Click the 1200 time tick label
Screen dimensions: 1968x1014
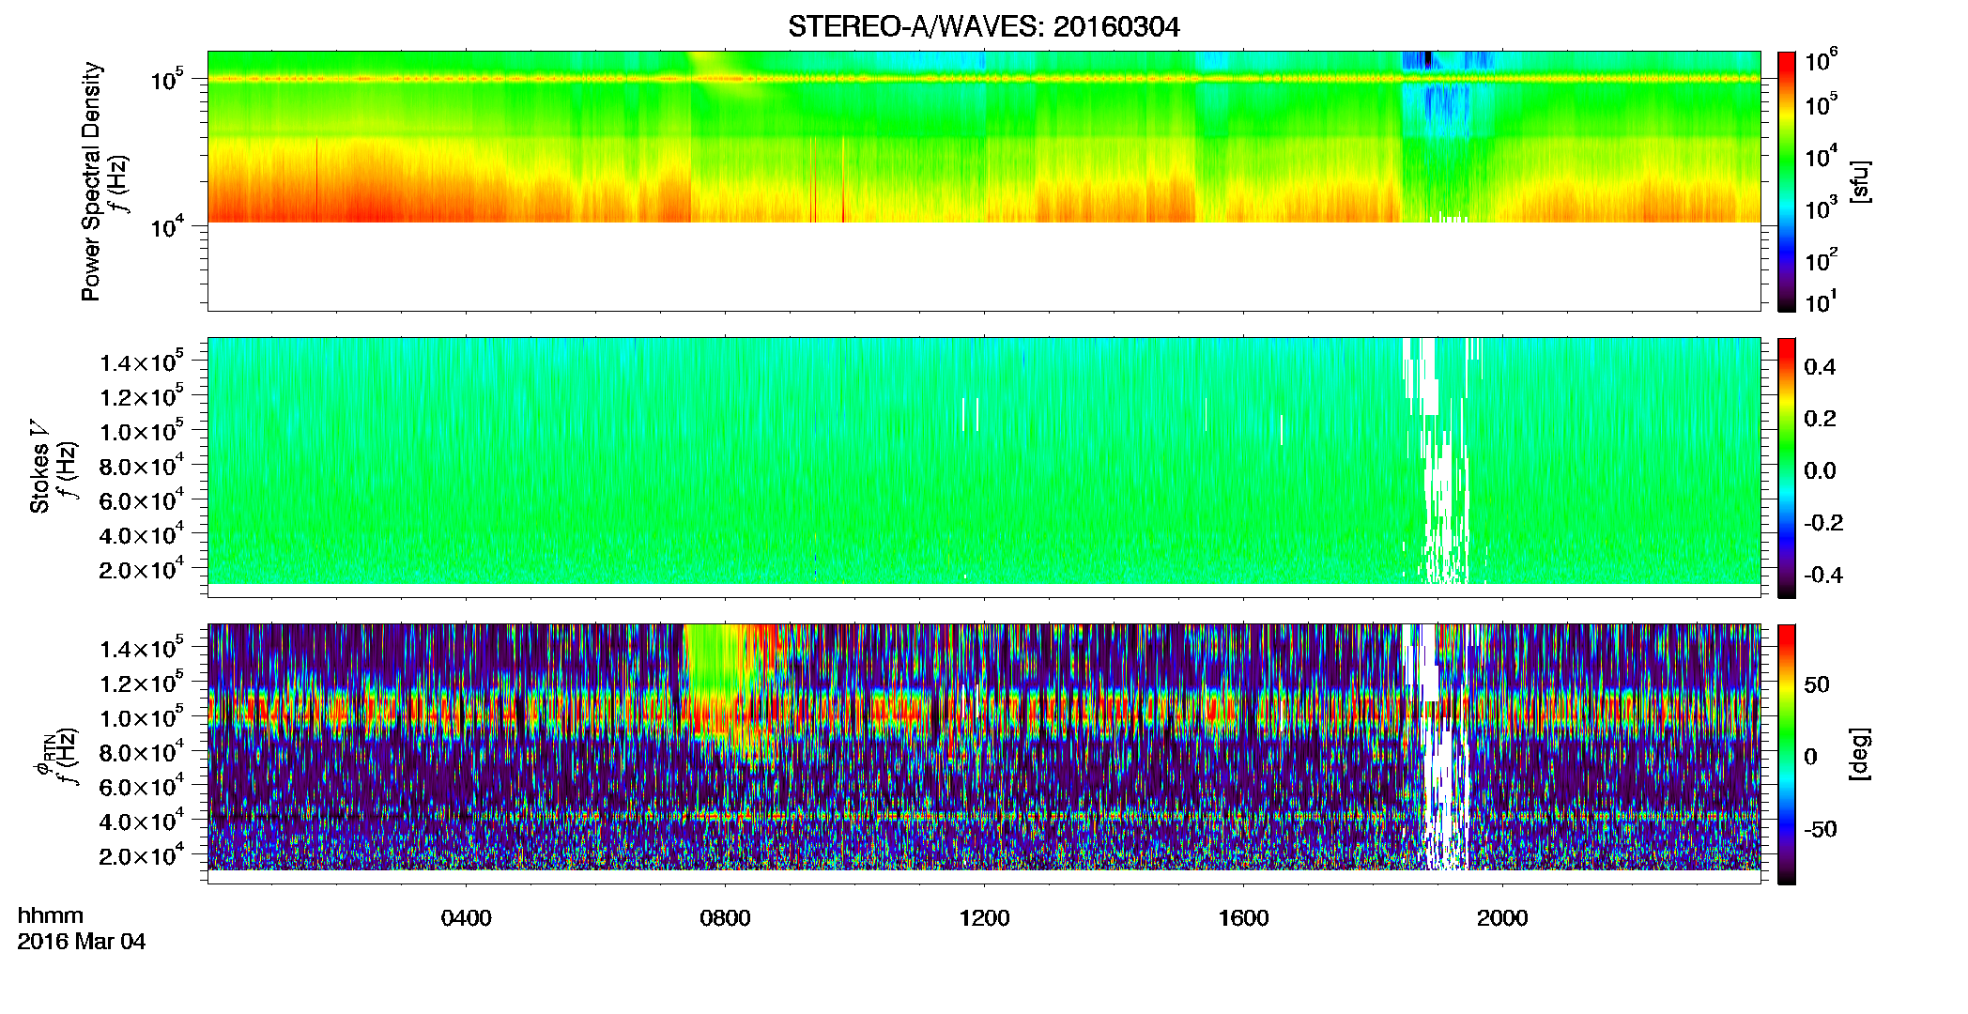point(984,918)
